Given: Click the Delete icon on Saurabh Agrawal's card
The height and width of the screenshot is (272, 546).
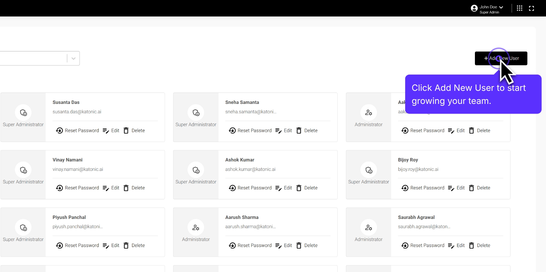Looking at the screenshot, I should (x=471, y=246).
